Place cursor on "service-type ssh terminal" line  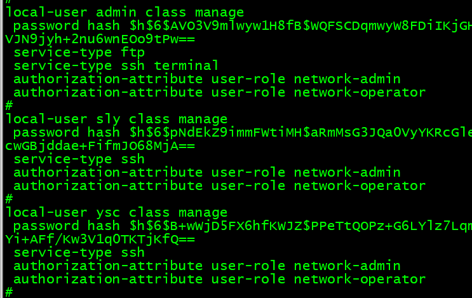click(116, 66)
